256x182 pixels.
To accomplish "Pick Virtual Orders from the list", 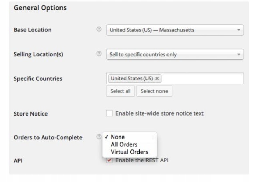I will click(x=129, y=152).
